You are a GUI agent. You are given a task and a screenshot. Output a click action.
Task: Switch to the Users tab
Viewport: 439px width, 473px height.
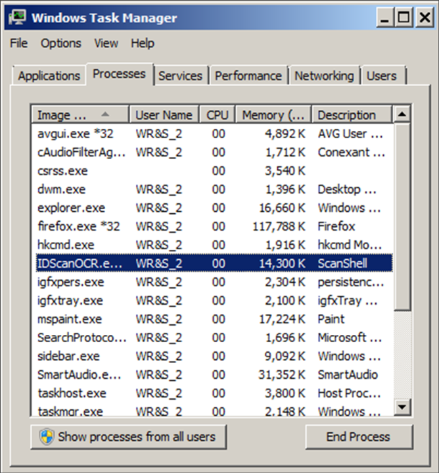pos(382,76)
